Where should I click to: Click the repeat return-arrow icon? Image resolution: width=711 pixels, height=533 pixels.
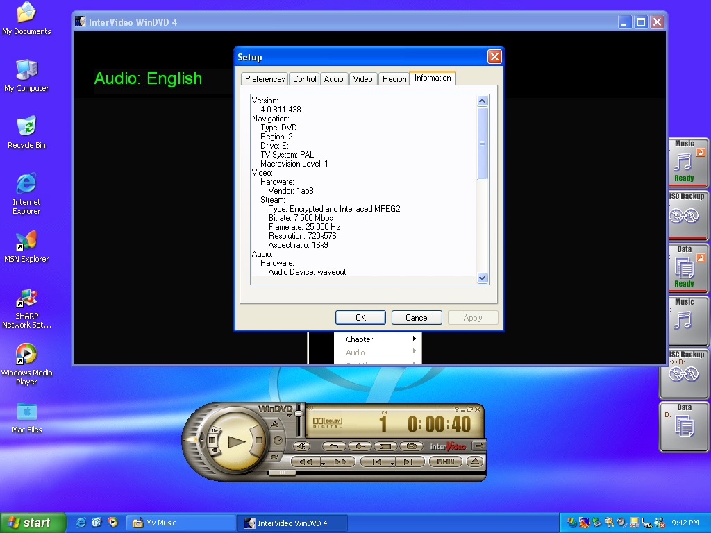click(x=334, y=446)
